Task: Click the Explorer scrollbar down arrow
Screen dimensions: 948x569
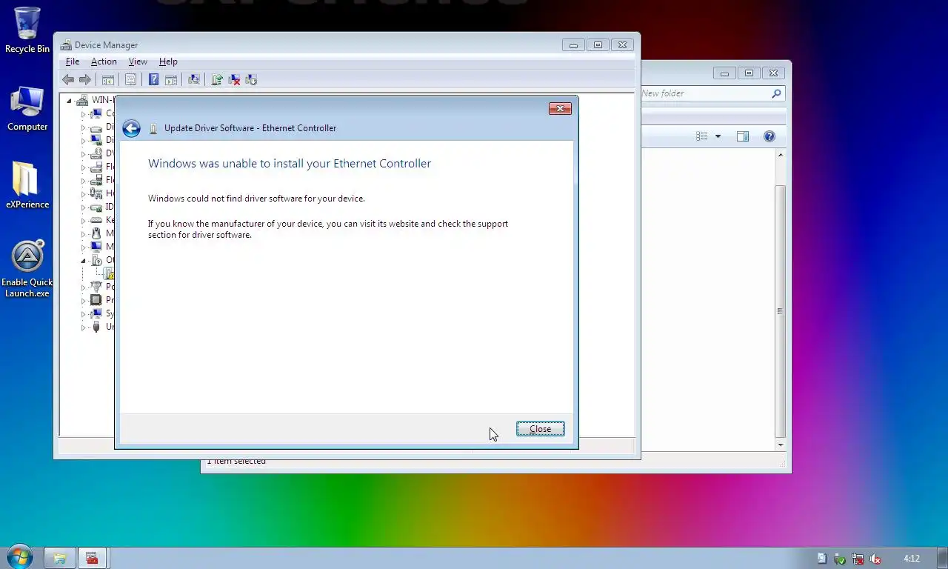Action: coord(780,445)
